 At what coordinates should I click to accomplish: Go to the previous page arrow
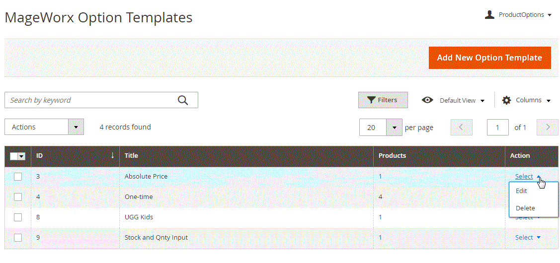[x=461, y=128]
